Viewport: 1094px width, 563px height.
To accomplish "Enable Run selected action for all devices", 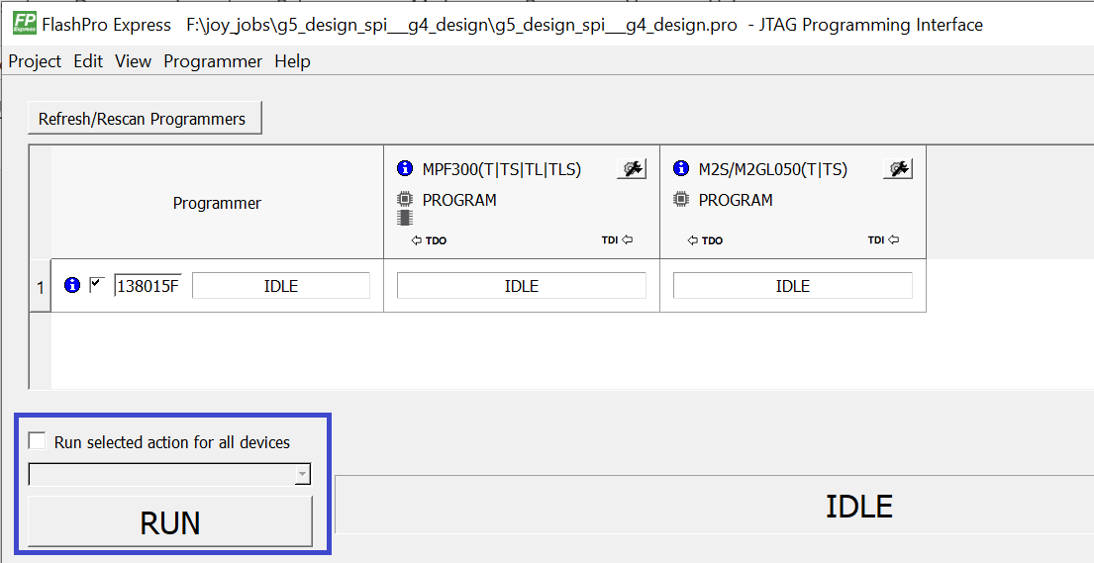I will click(38, 441).
